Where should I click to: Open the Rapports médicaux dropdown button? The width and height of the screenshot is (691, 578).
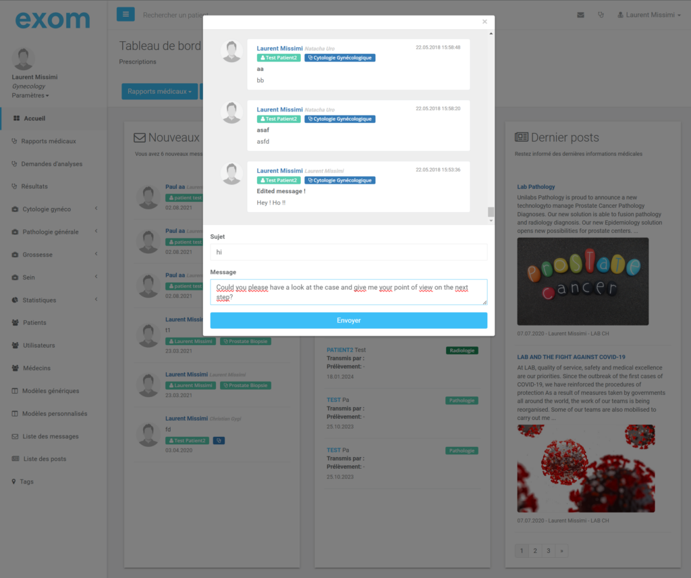[160, 91]
